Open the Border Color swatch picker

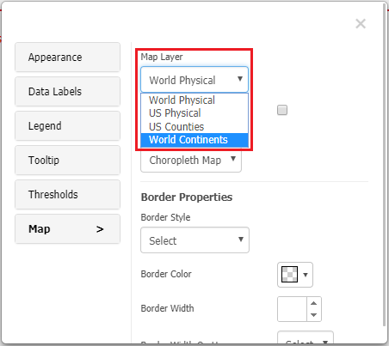[289, 275]
